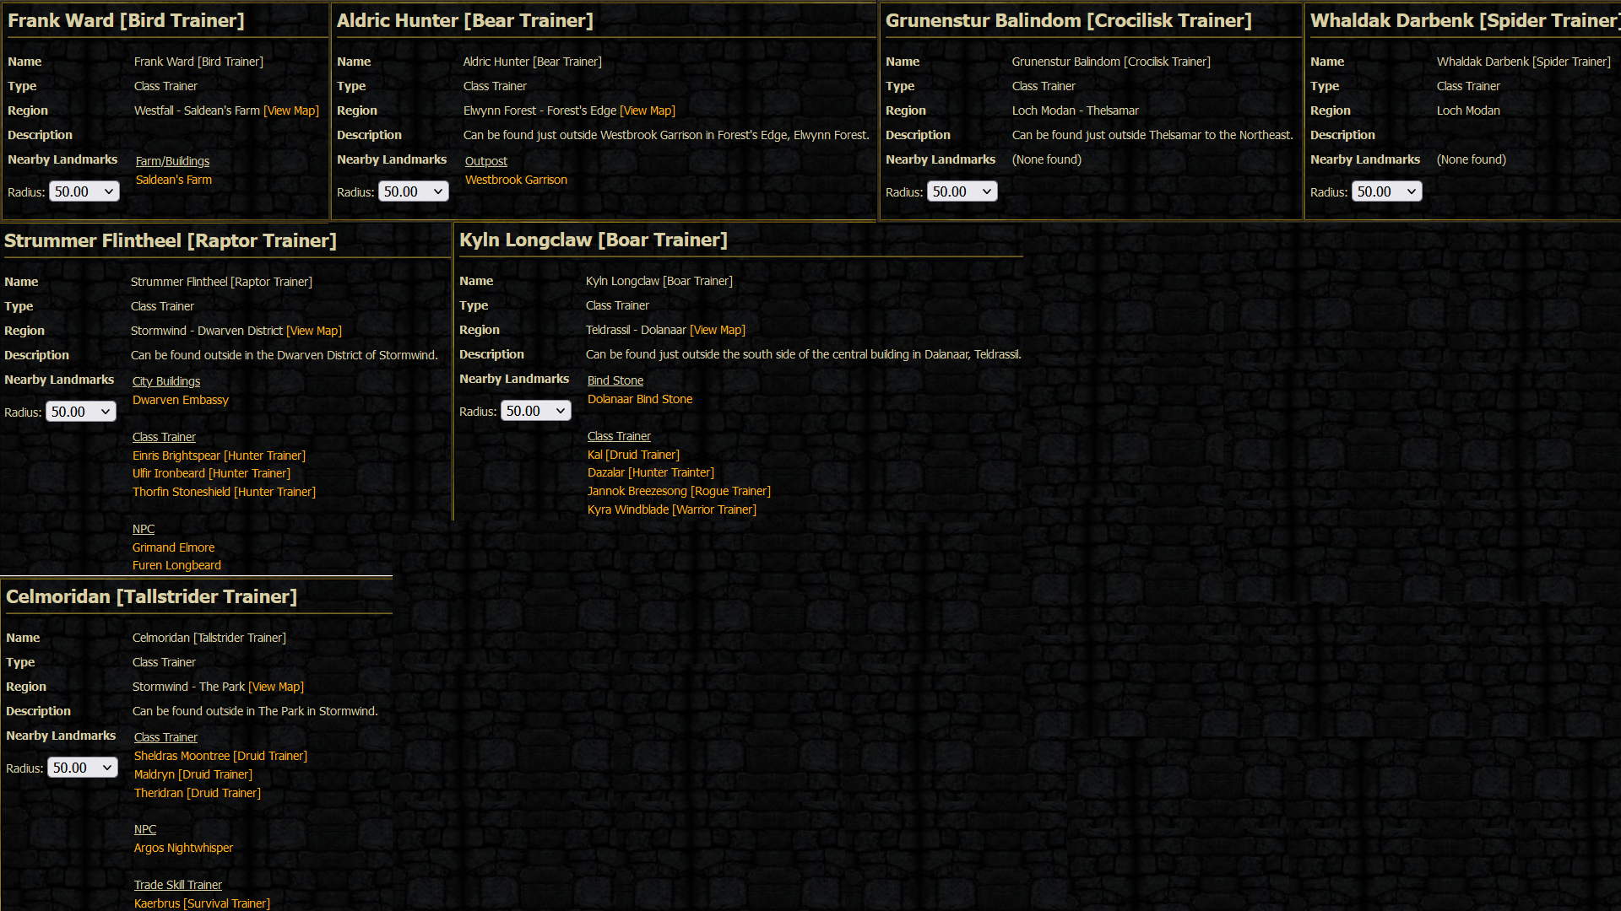Select the Dwarven Embassy landmark link
1621x911 pixels.
pyautogui.click(x=180, y=400)
